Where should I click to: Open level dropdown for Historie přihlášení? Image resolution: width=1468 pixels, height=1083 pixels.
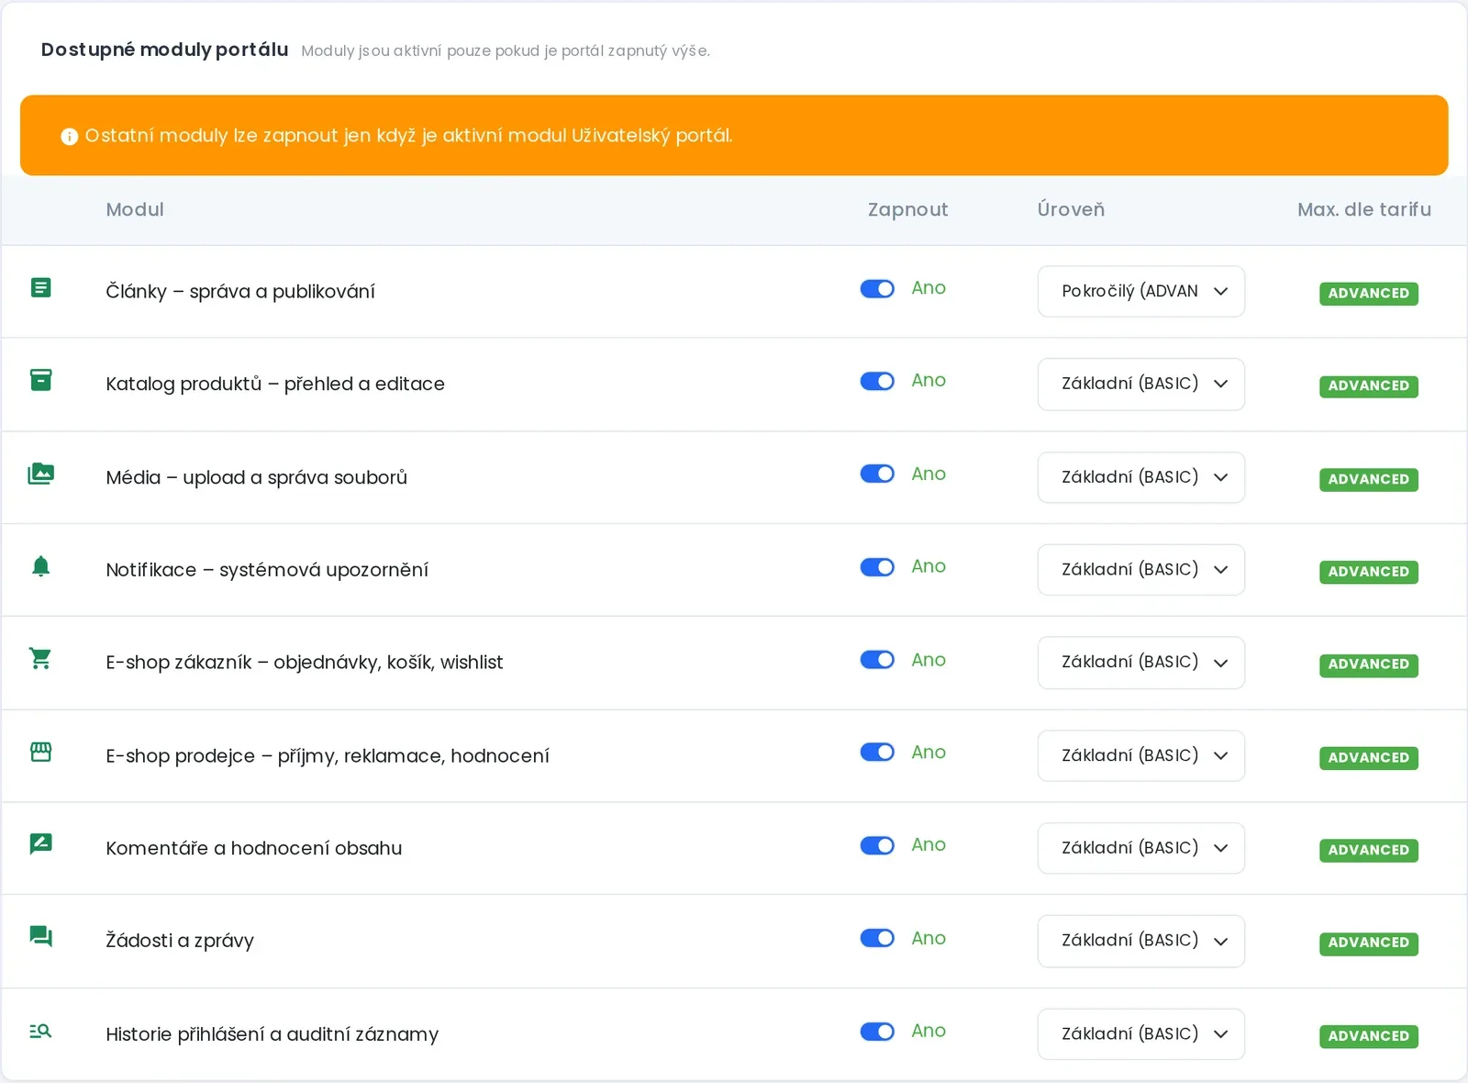pos(1140,1034)
